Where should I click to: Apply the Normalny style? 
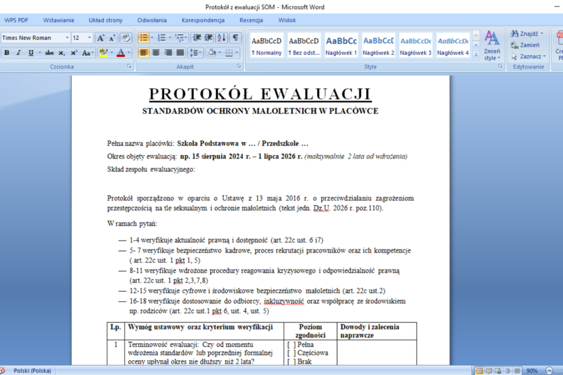click(x=266, y=46)
